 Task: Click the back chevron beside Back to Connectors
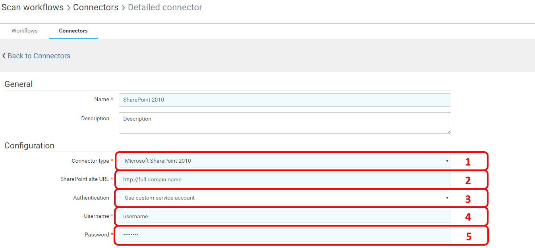coord(4,56)
